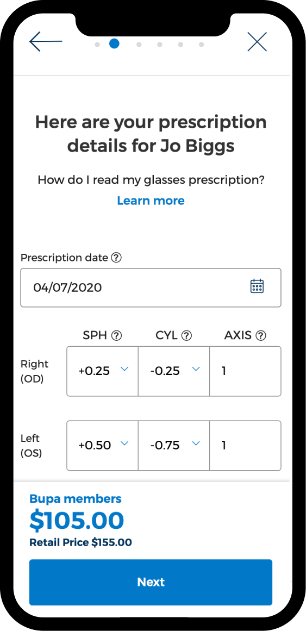Expand the Left eye SPH dropdown

pyautogui.click(x=102, y=446)
